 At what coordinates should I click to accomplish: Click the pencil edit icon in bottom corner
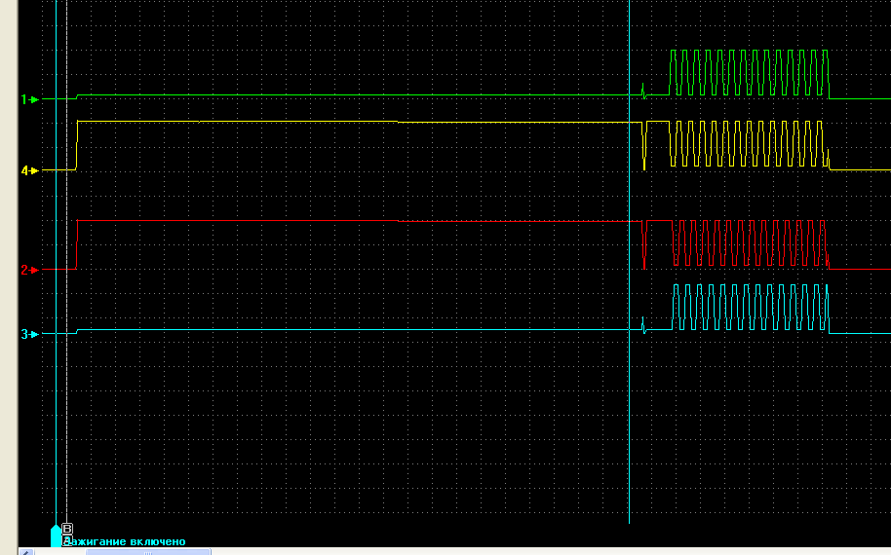click(x=26, y=552)
